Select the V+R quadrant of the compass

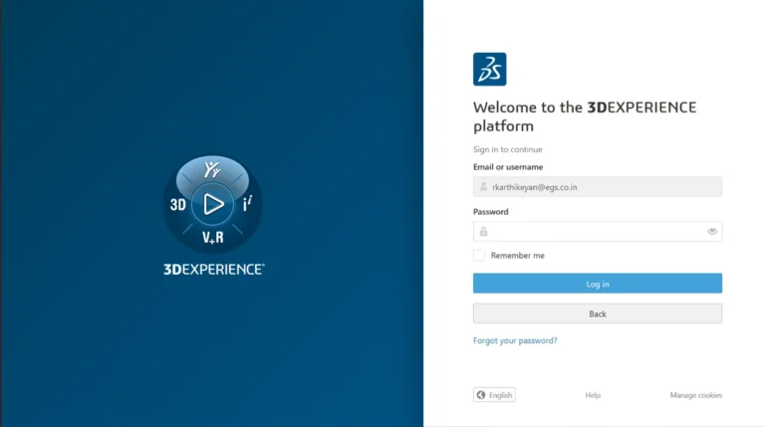coord(213,237)
